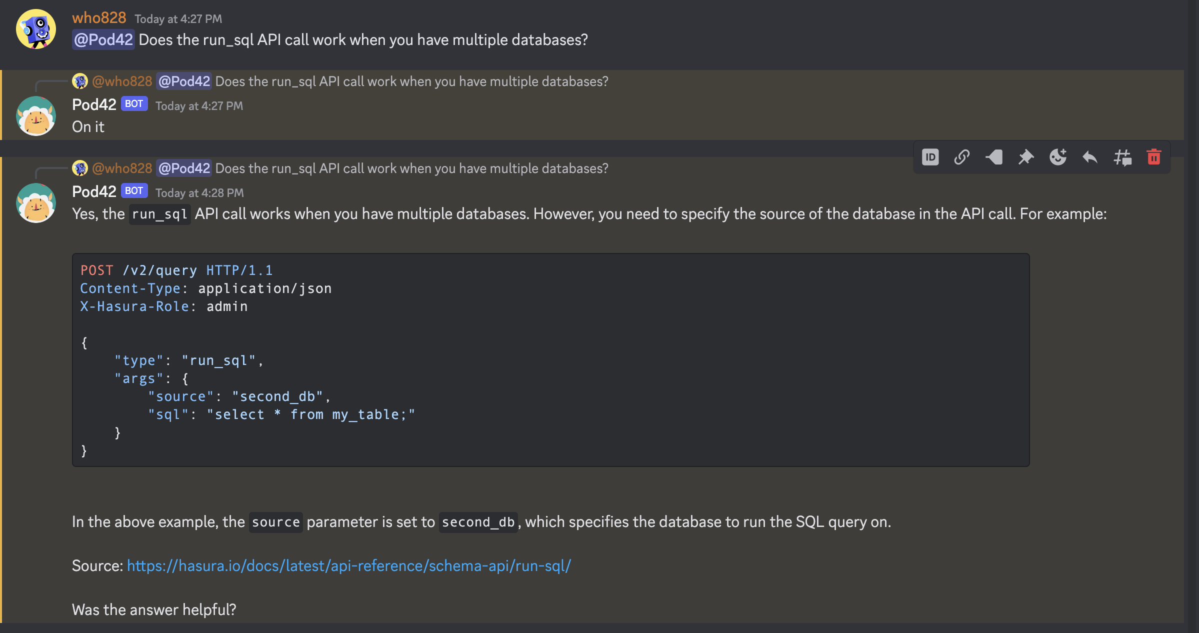The height and width of the screenshot is (633, 1199).
Task: Copy the message ID with the ID icon
Action: coord(930,157)
